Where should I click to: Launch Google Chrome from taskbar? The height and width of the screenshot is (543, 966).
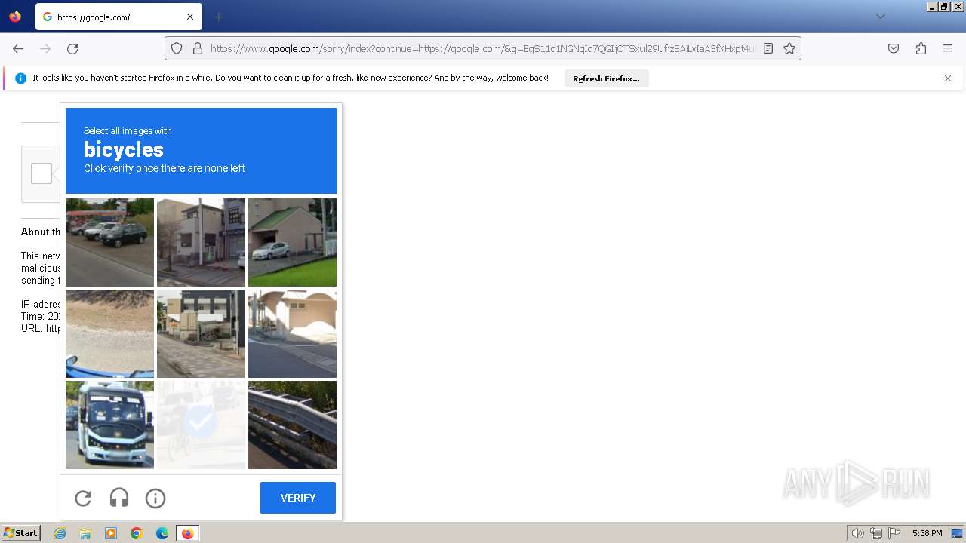[x=137, y=533]
